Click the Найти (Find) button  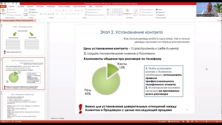click(159, 10)
